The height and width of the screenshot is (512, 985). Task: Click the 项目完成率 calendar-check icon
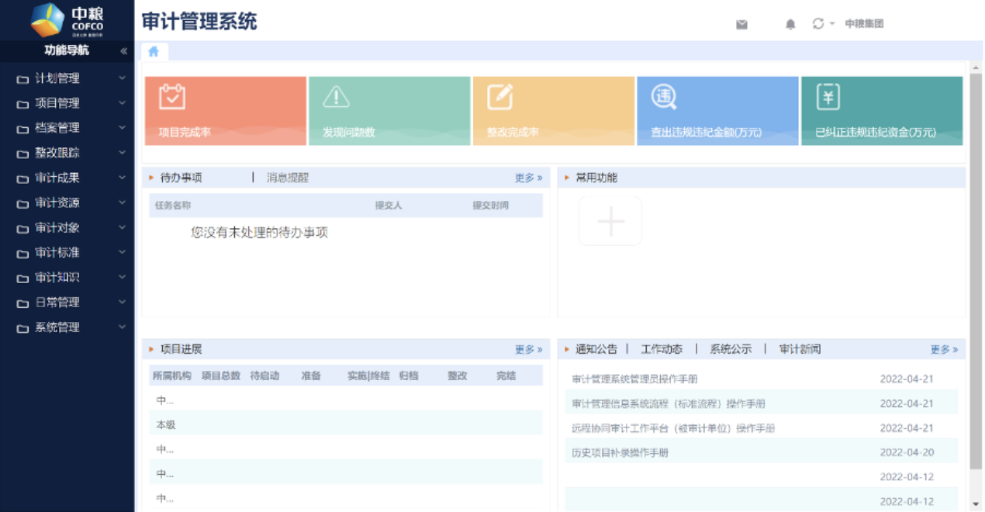(172, 97)
